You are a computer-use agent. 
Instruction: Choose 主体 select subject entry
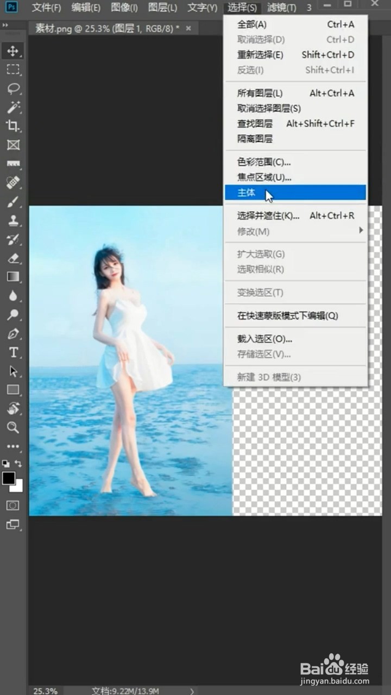point(296,193)
